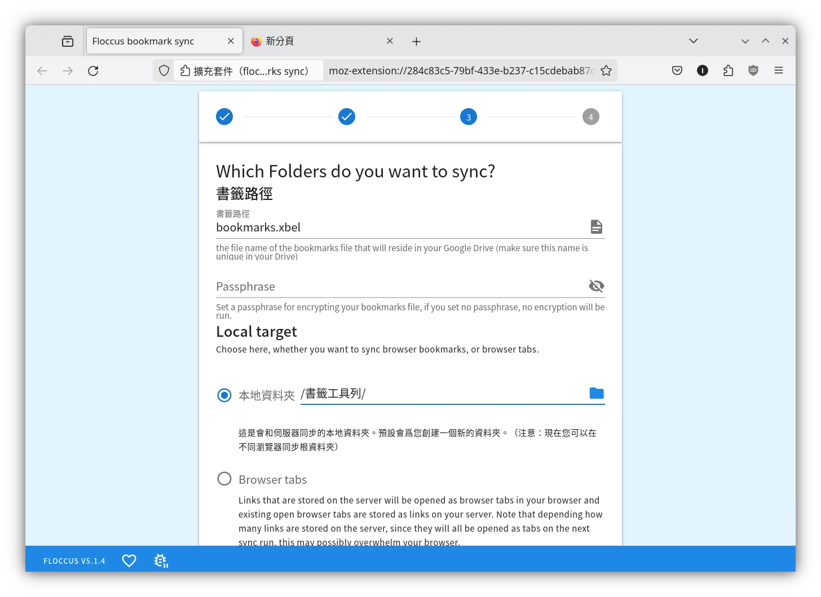
Task: Save page to Pocket icon
Action: click(x=677, y=70)
